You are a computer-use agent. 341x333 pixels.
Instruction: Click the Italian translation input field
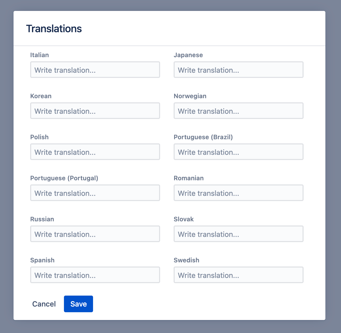click(x=95, y=70)
